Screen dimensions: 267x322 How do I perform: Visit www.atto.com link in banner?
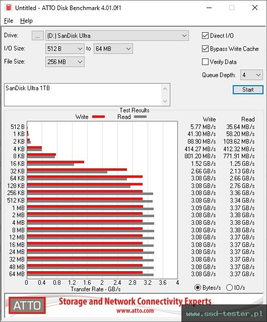click(135, 310)
